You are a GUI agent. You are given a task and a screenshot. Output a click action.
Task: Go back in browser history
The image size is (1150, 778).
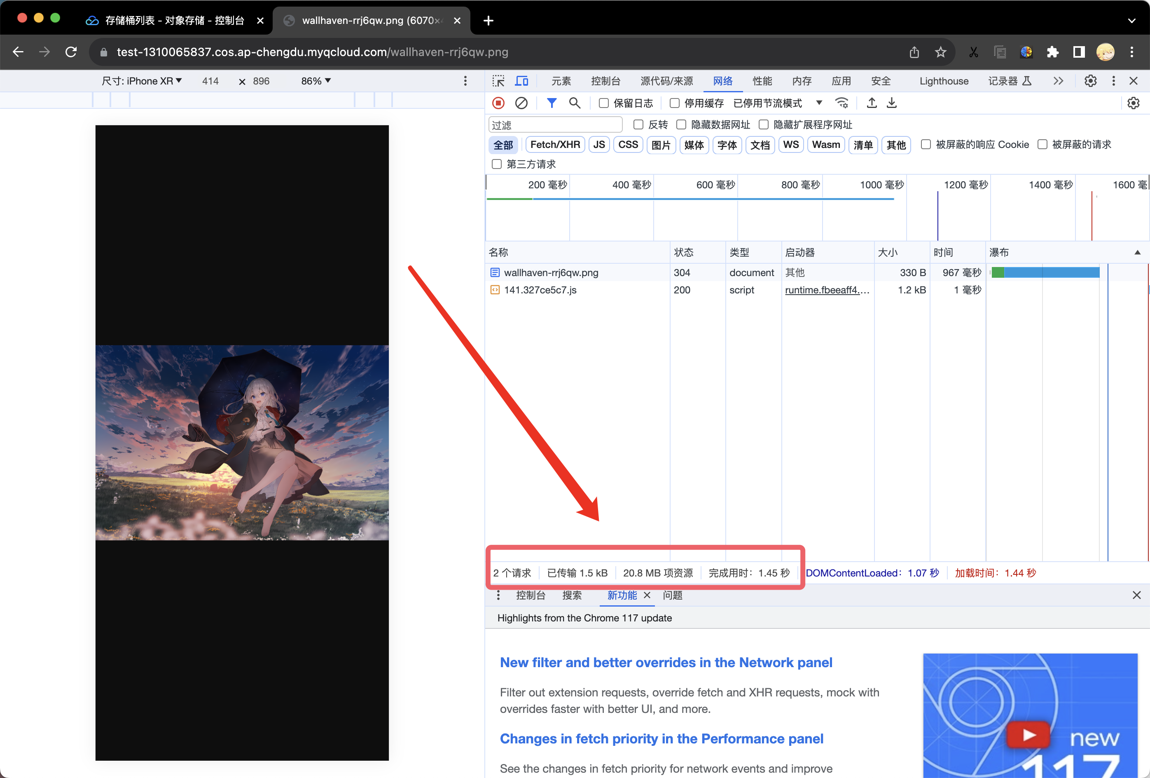point(18,52)
